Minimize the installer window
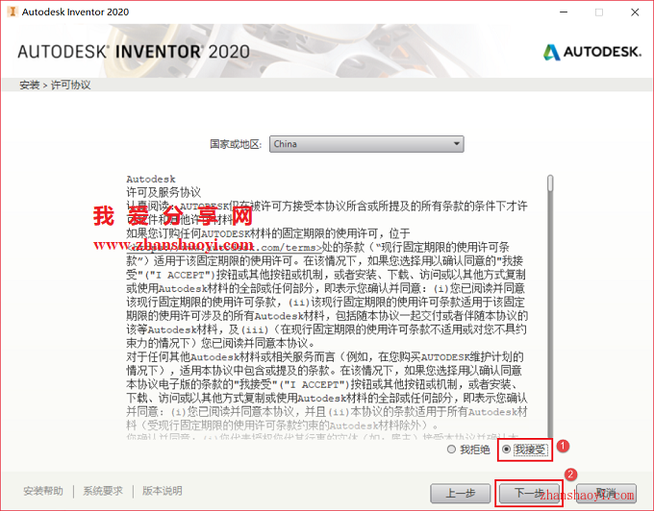This screenshot has width=654, height=511. pos(564,12)
